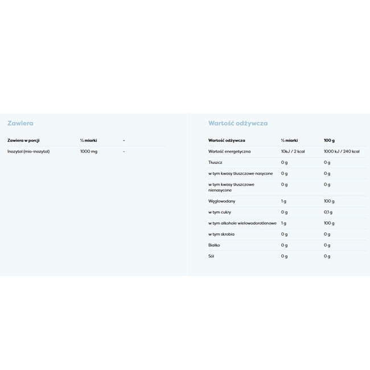The width and height of the screenshot is (370, 370).
Task: Click the Zawiera section heading
Action: 20,123
